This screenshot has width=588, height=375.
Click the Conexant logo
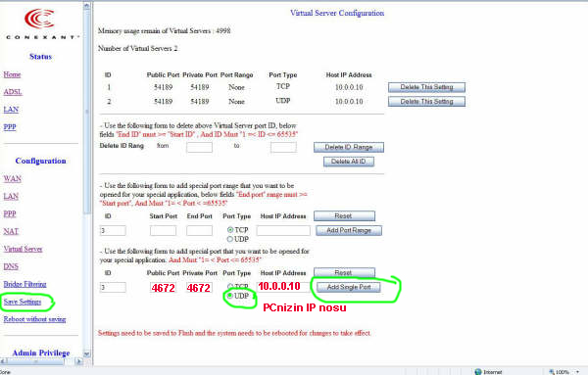pyautogui.click(x=41, y=23)
